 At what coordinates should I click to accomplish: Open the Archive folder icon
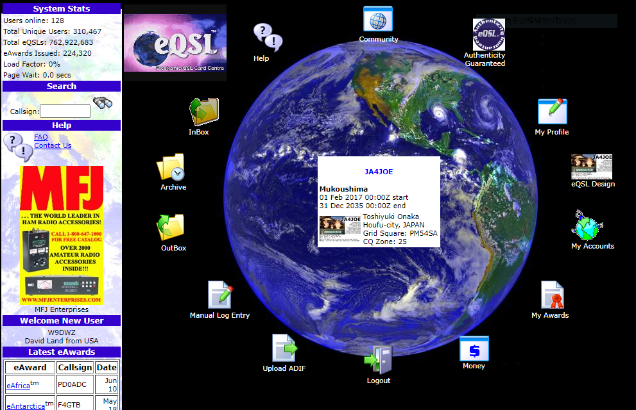tap(171, 167)
